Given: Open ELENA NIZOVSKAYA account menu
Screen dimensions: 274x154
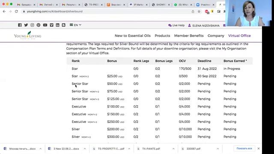Looking at the screenshot, I should click(204, 26).
